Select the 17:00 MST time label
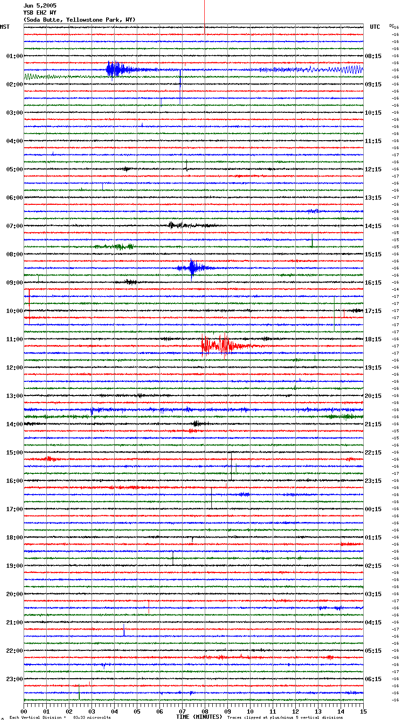The height and width of the screenshot is (724, 401). click(x=15, y=509)
